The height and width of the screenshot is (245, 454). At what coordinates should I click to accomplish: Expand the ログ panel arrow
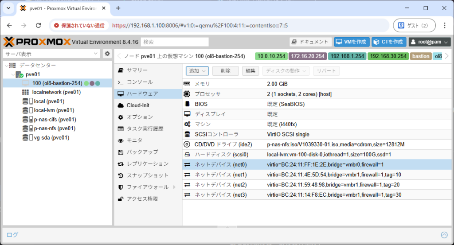[444, 235]
